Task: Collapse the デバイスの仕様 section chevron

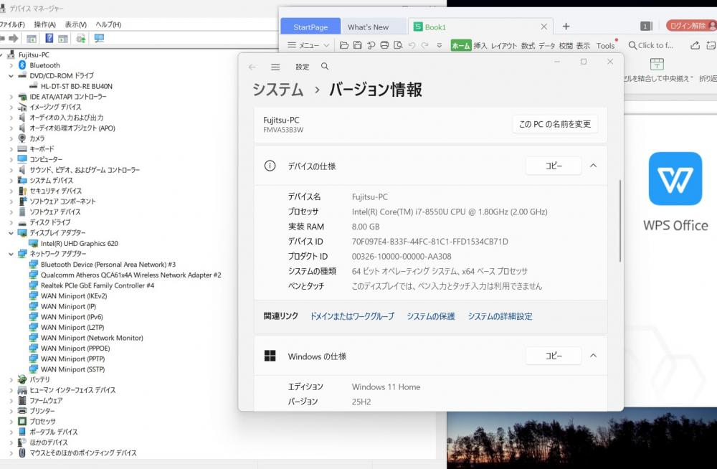Action: point(593,166)
